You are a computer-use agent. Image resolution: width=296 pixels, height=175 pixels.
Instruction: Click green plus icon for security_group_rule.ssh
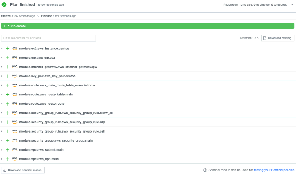(x=8, y=131)
